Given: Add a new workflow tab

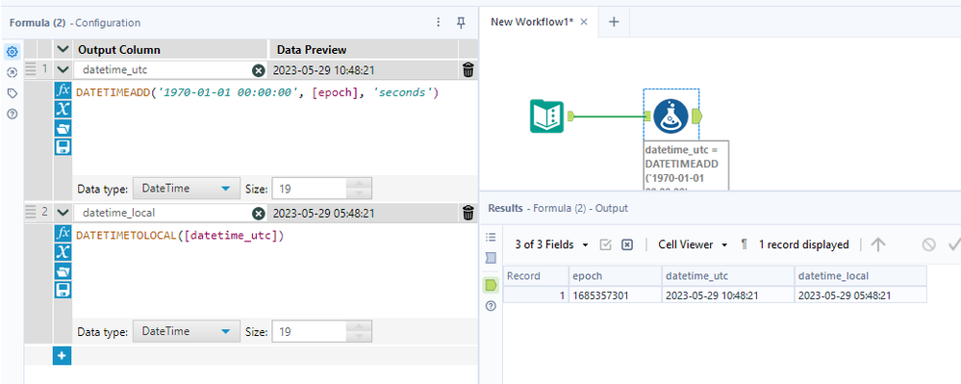Looking at the screenshot, I should click(x=614, y=22).
